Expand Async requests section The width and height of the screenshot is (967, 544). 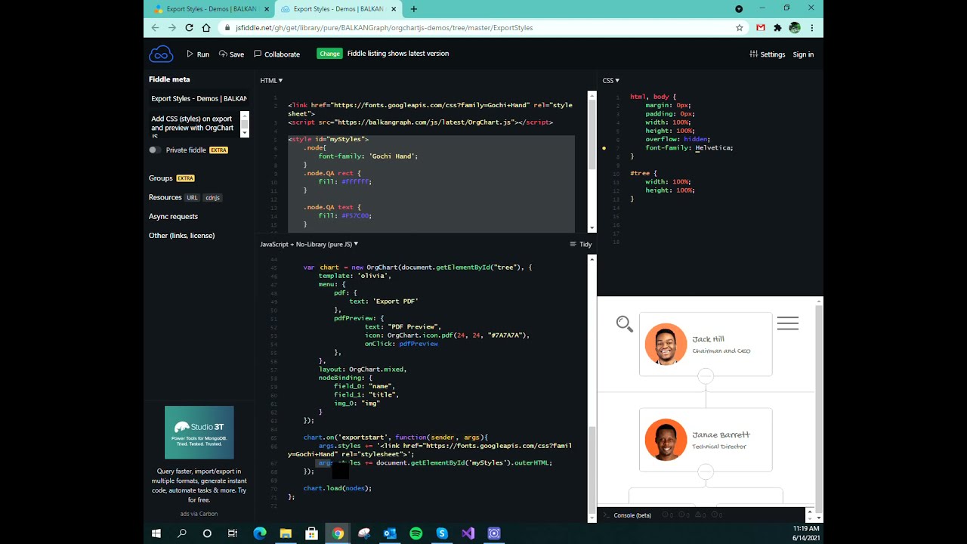point(173,216)
